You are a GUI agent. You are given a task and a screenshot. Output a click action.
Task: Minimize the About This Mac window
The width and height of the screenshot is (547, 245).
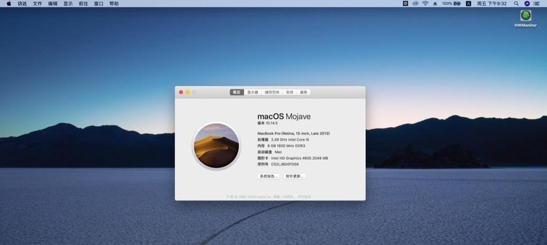pyautogui.click(x=187, y=92)
